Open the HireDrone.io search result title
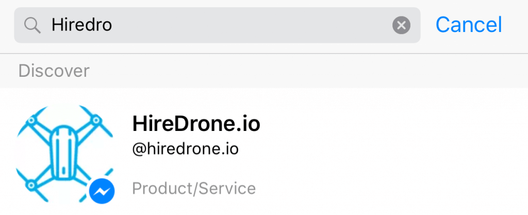This screenshot has width=528, height=215. [x=196, y=124]
